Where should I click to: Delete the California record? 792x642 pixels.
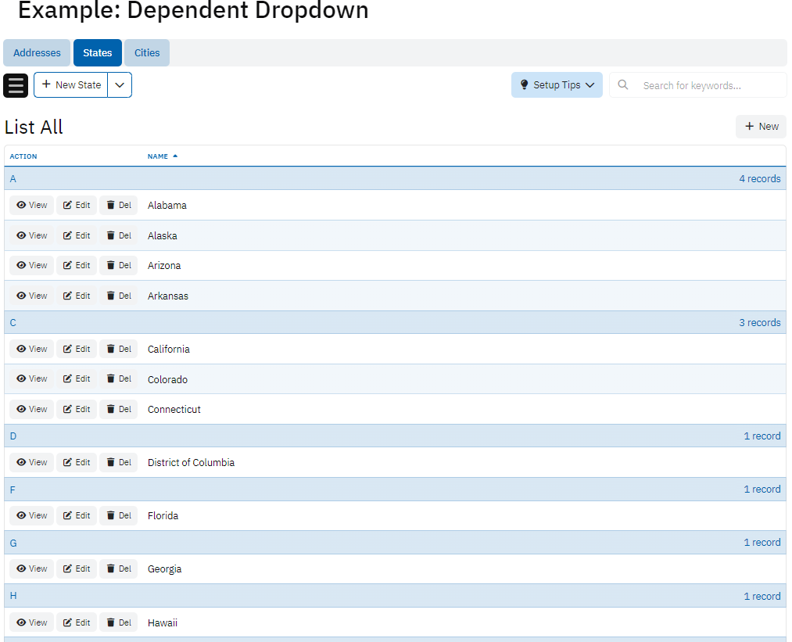(118, 349)
